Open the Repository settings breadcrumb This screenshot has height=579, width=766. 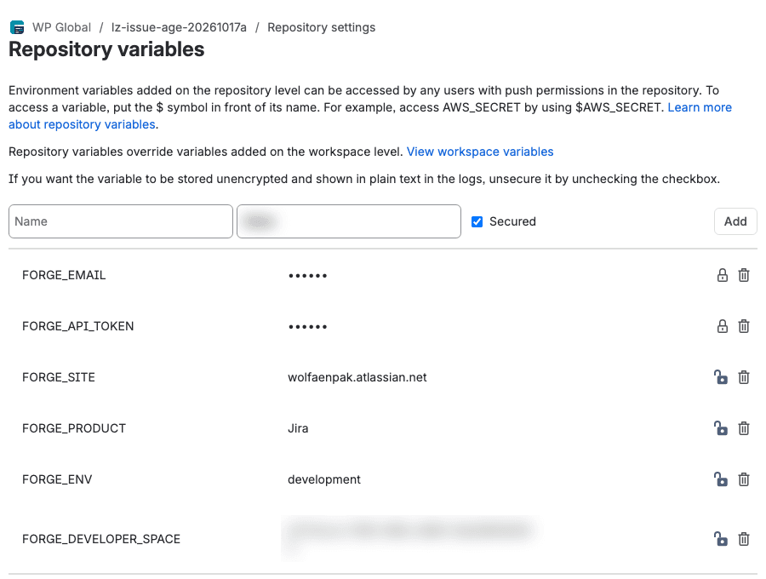[x=322, y=27]
